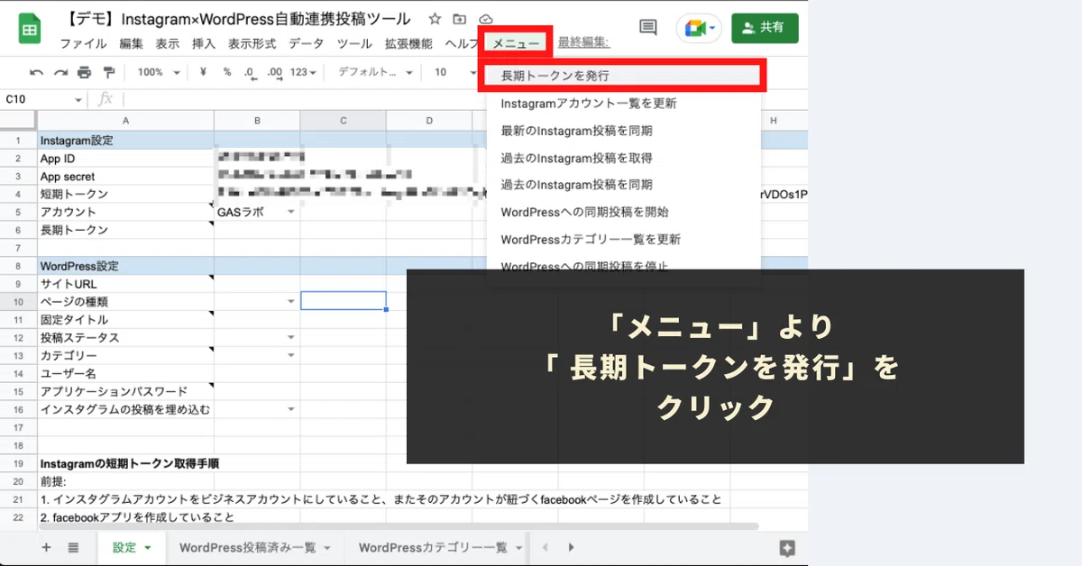Select row 5 header
The image size is (1082, 566).
pos(18,212)
